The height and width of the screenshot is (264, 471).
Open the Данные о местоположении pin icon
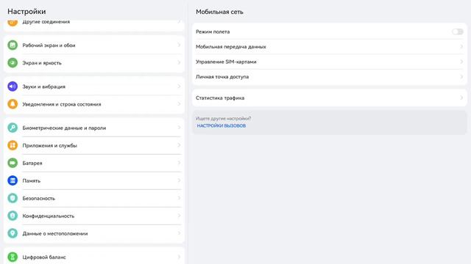pyautogui.click(x=13, y=233)
